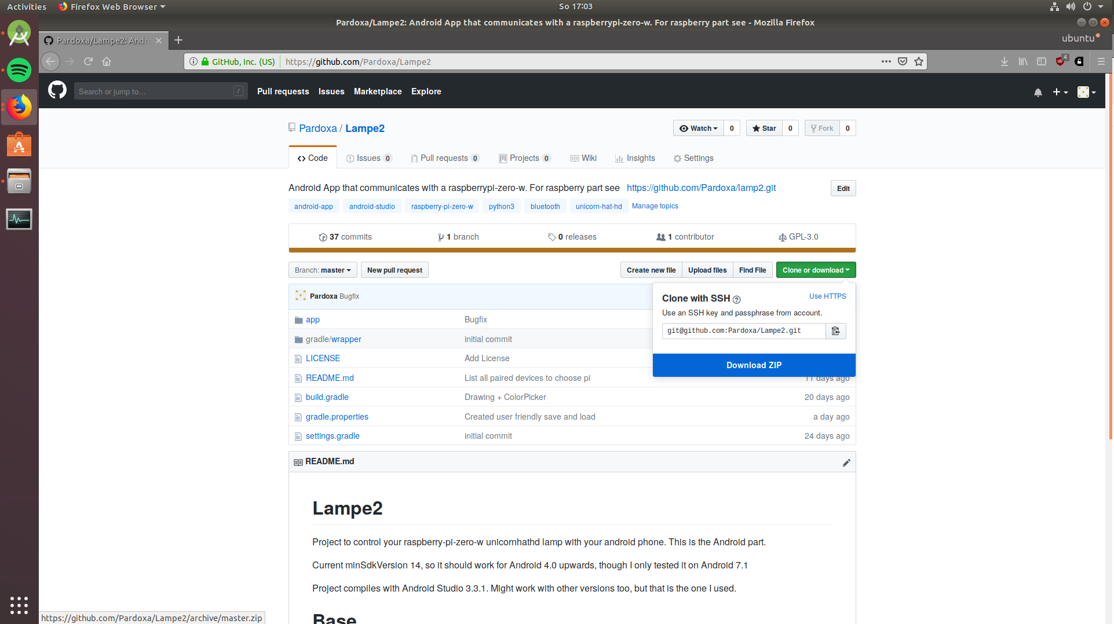Open the Files manager from the dock
The image size is (1114, 624).
(19, 182)
